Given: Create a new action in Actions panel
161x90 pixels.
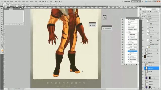Looking at the screenshot, I should click(x=134, y=64).
